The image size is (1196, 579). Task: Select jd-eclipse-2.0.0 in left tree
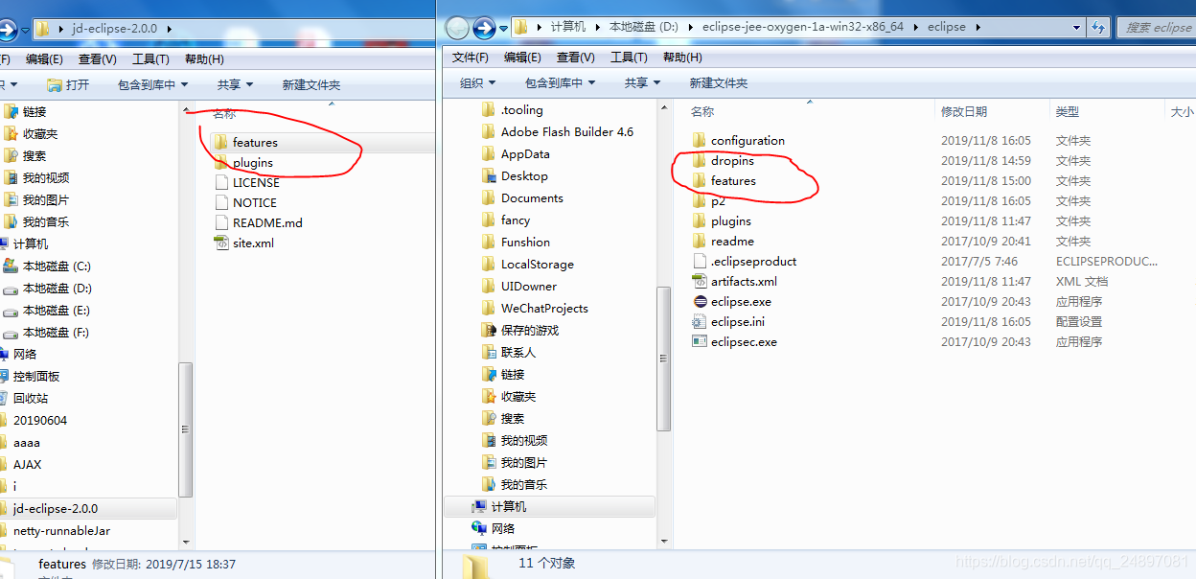tap(55, 509)
